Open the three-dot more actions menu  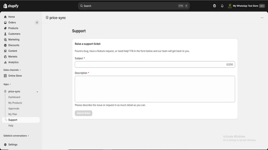coord(262,18)
